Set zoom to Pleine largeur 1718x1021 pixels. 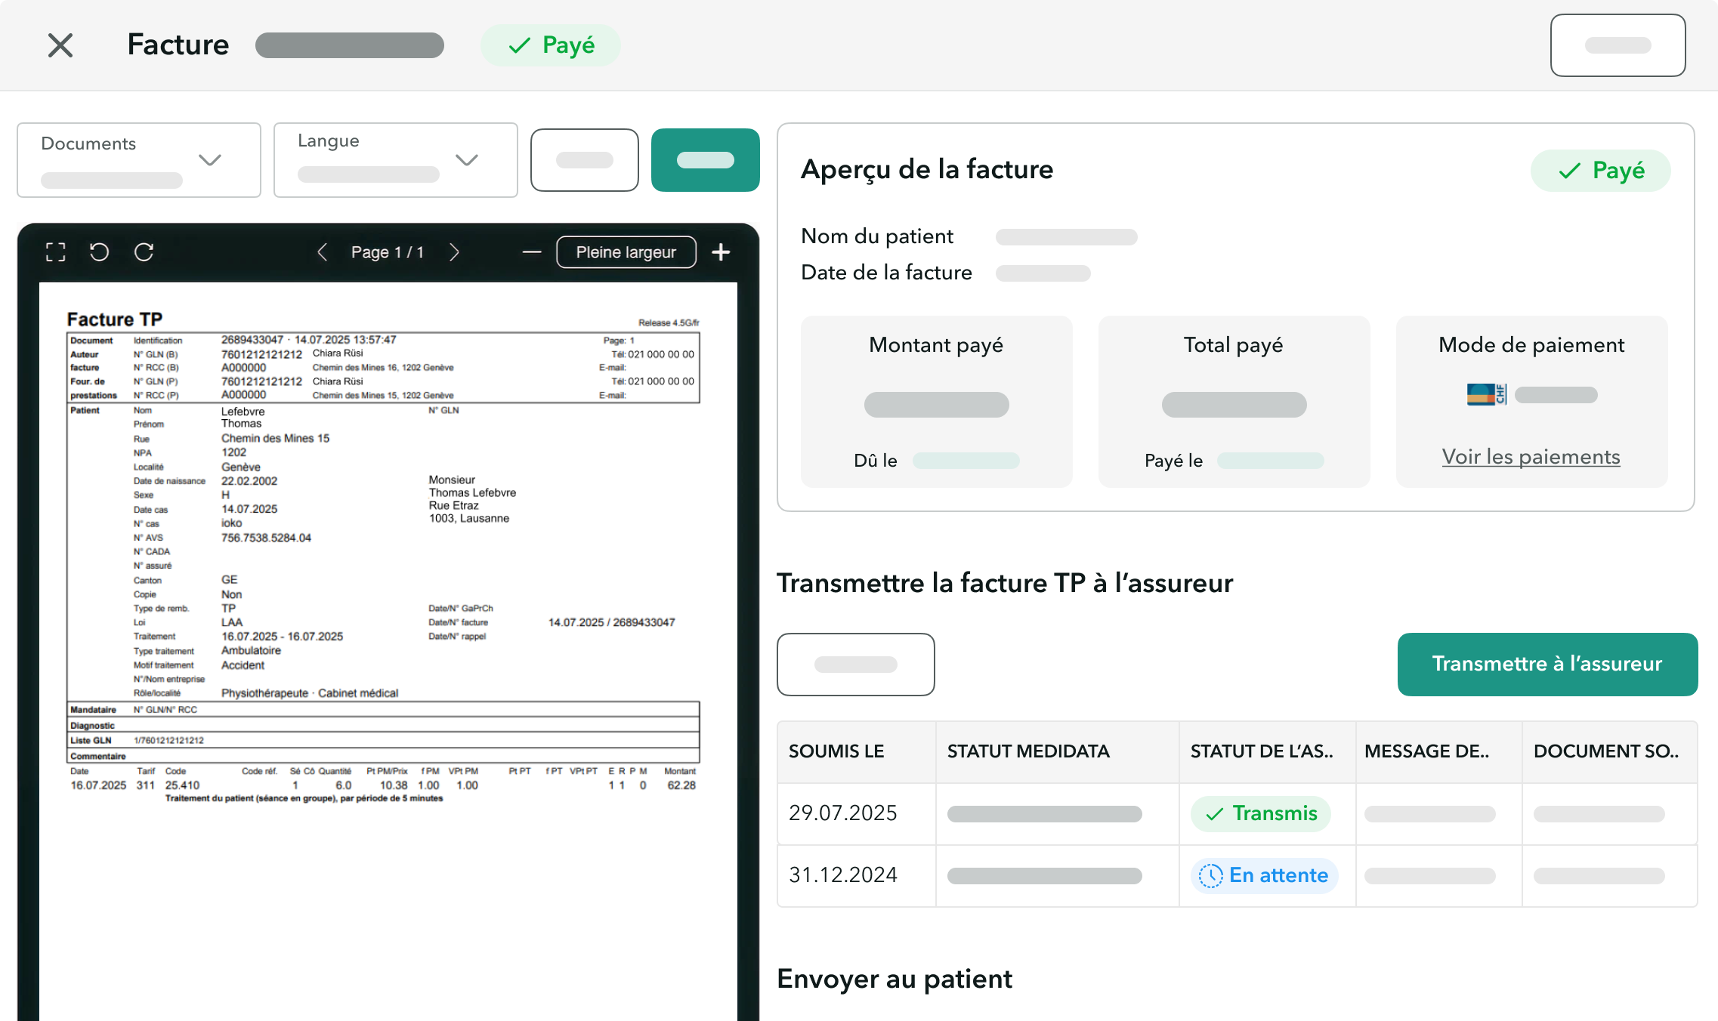(x=626, y=252)
